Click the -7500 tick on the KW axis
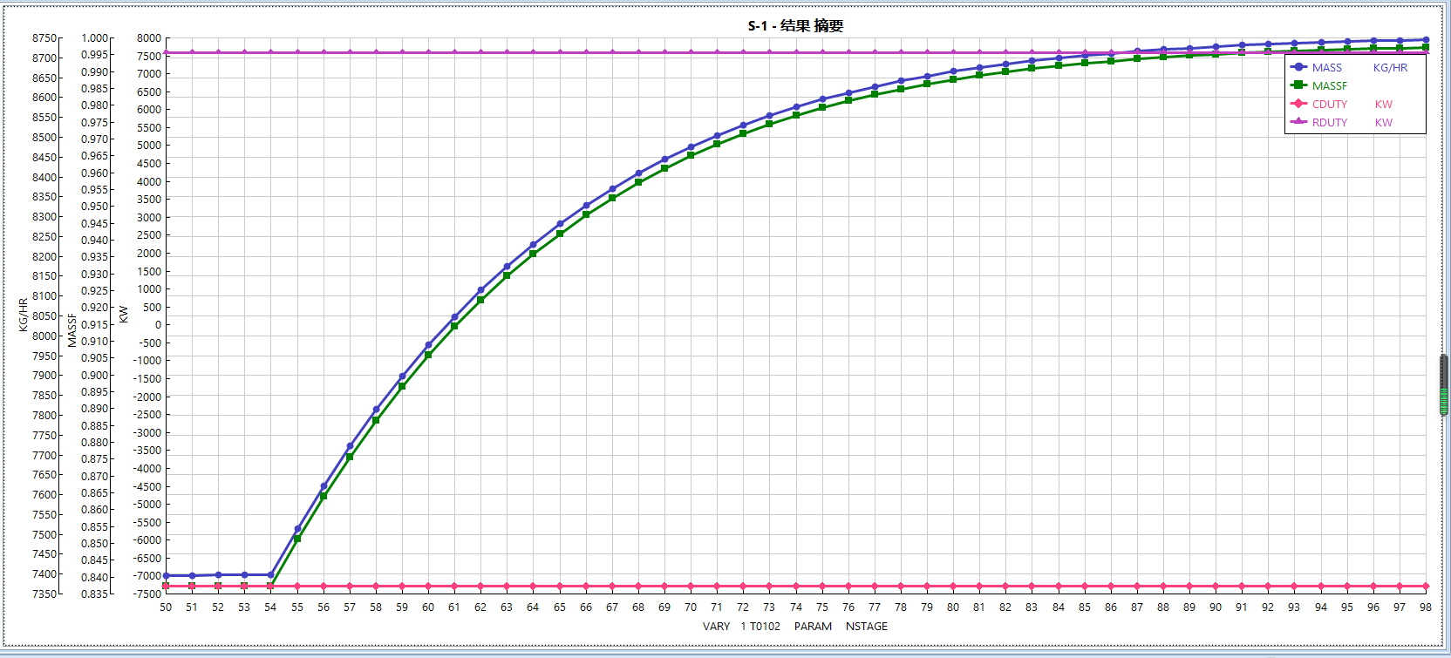Viewport: 1451px width, 658px height. (147, 594)
